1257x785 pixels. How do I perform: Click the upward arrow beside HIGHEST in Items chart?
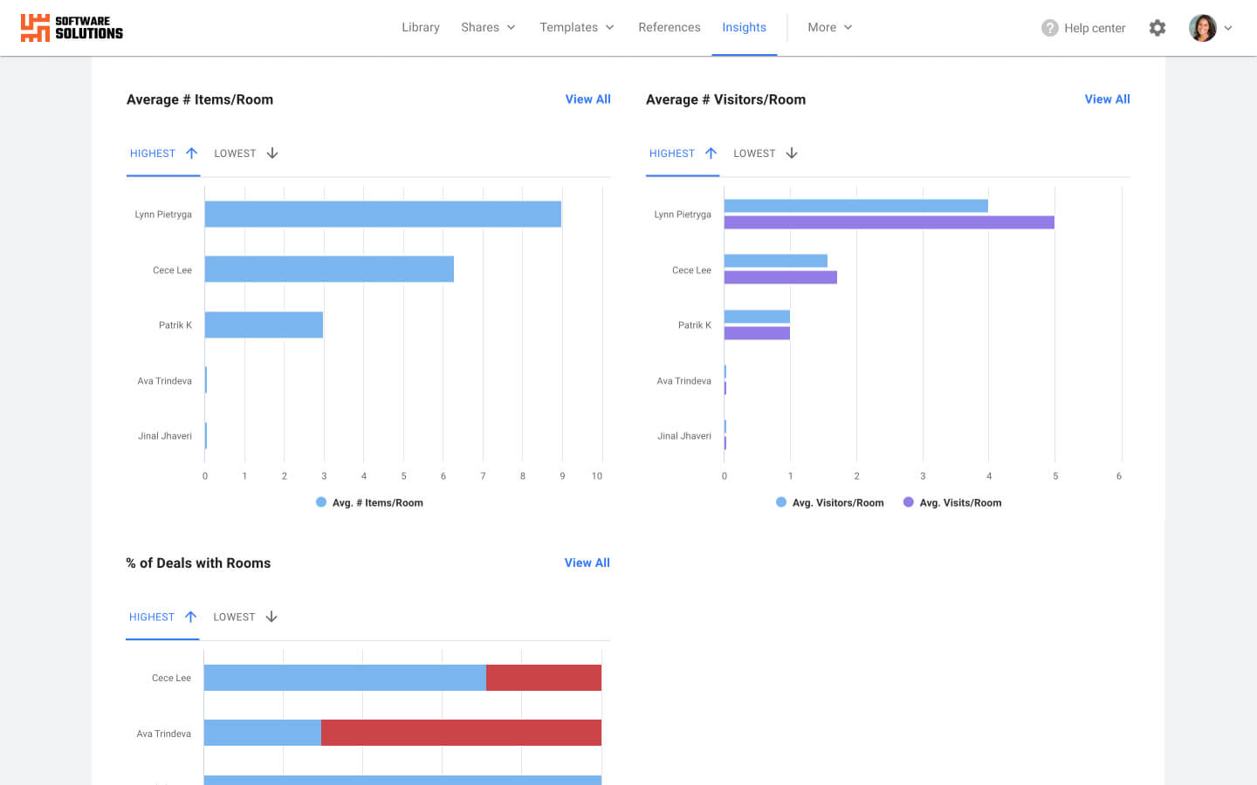(190, 153)
